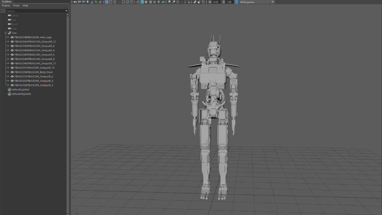Screen dimensions: 382x215
Task: Click the highlighted smooth shade all icon
Action: pyautogui.click(x=142, y=2)
